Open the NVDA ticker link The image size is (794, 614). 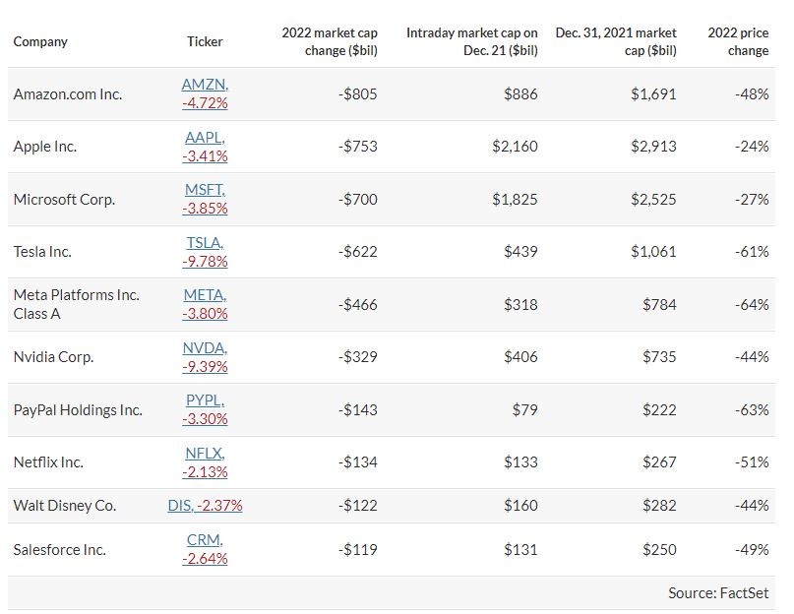[x=205, y=348]
